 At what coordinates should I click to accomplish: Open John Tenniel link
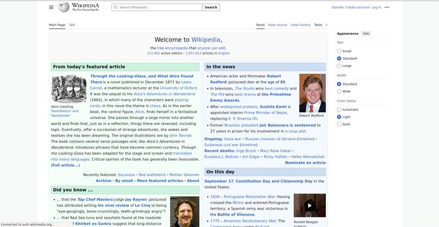coord(181,135)
